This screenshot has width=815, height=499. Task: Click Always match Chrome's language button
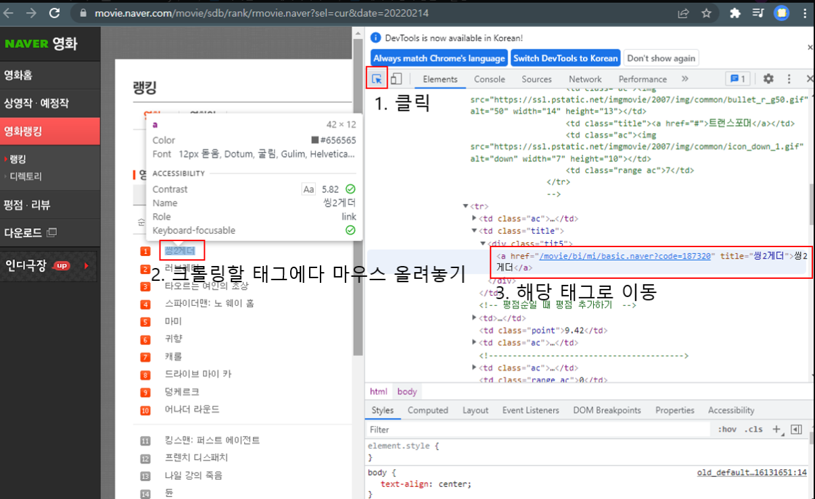point(439,58)
